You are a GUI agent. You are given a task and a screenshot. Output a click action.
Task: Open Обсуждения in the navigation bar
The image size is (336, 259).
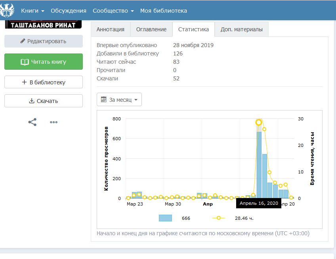click(69, 11)
